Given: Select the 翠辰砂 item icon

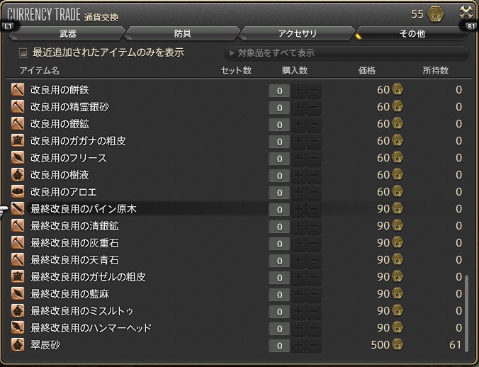Looking at the screenshot, I should click(x=18, y=345).
